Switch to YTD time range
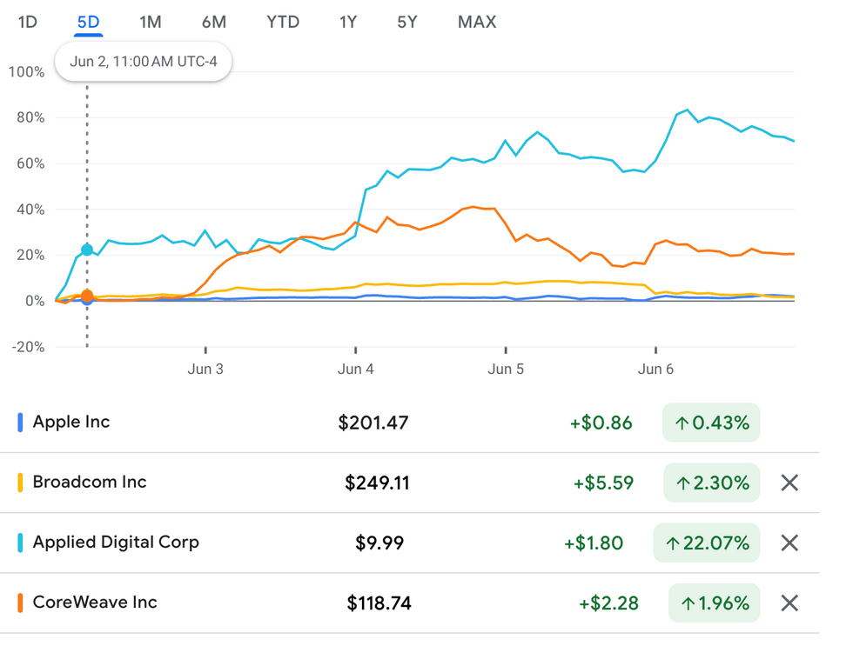853x646 pixels. pos(283,22)
